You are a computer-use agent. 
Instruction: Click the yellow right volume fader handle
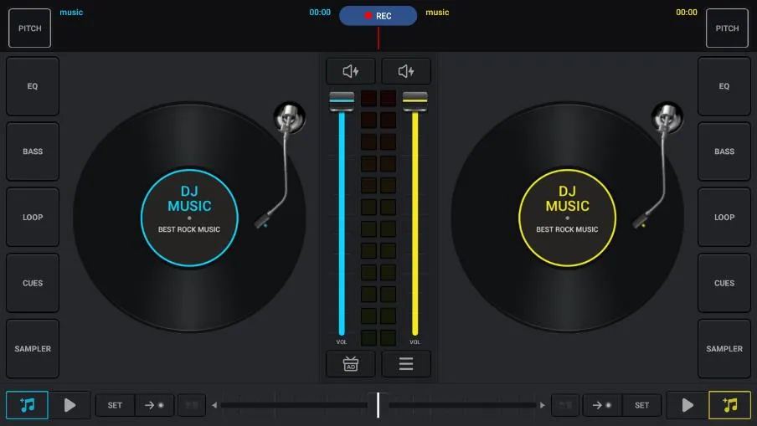pos(415,100)
